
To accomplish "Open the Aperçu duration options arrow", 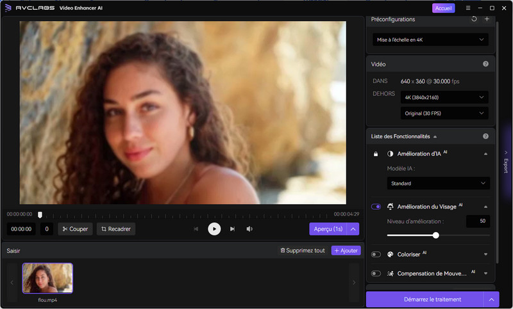I will click(353, 229).
